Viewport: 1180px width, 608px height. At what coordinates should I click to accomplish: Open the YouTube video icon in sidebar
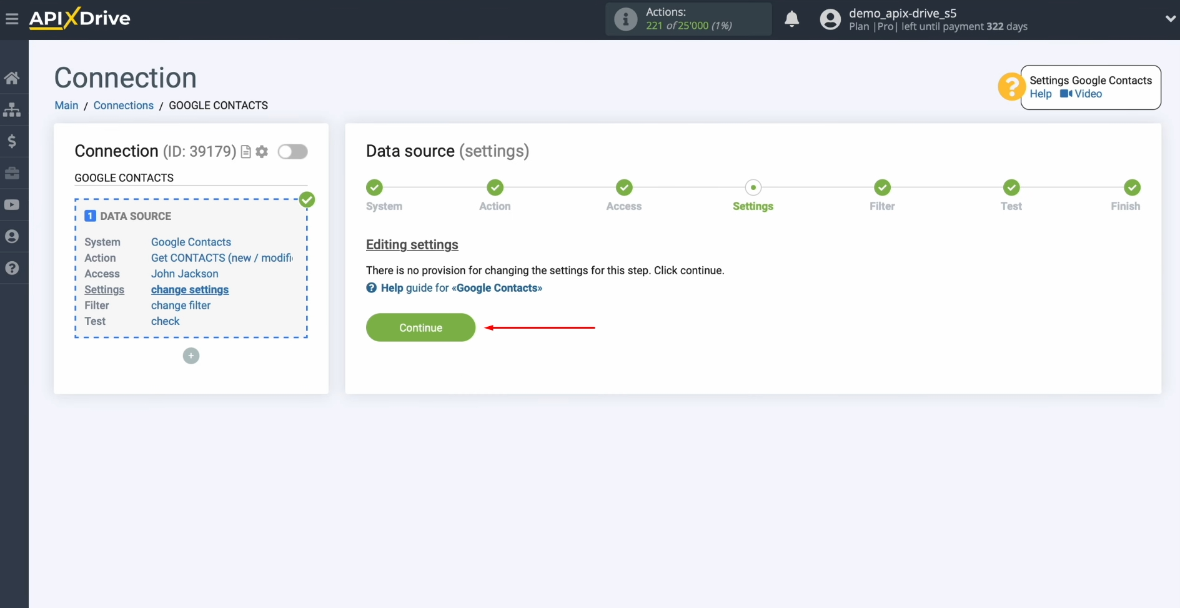click(12, 204)
